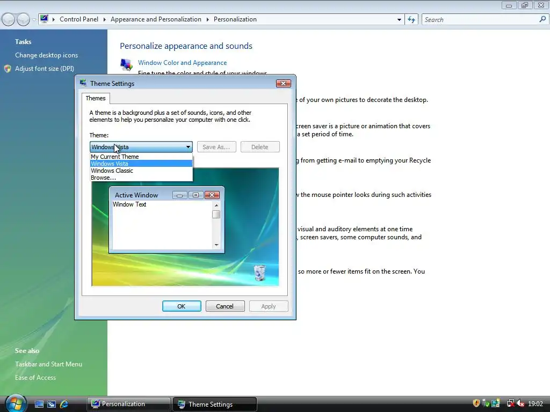
Task: Click Show Desktop quick launch icon
Action: [39, 404]
